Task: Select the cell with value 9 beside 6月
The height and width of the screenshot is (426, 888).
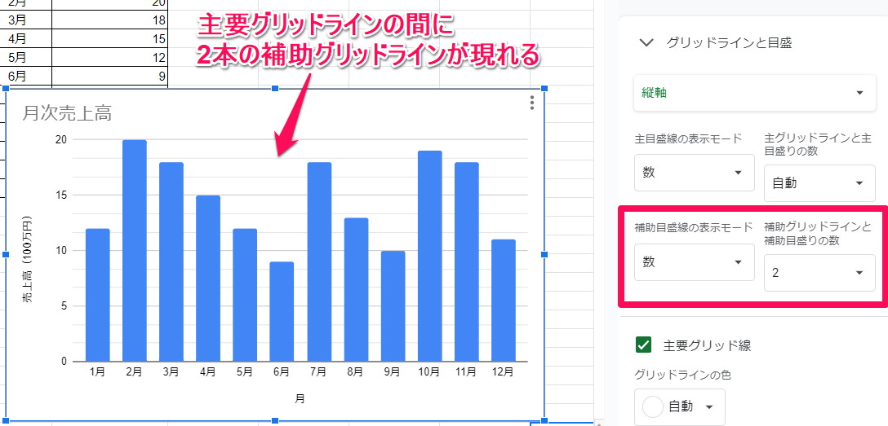Action: (x=110, y=76)
